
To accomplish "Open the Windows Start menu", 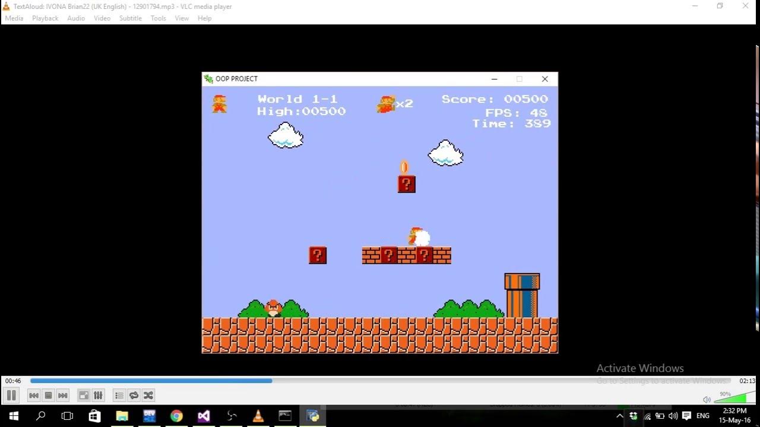I will click(14, 416).
